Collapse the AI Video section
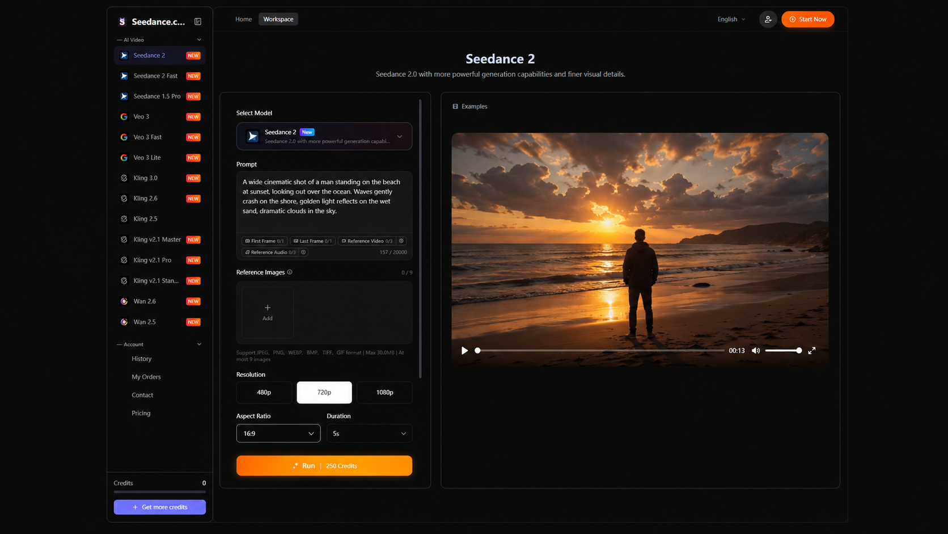This screenshot has height=534, width=948. [x=199, y=40]
